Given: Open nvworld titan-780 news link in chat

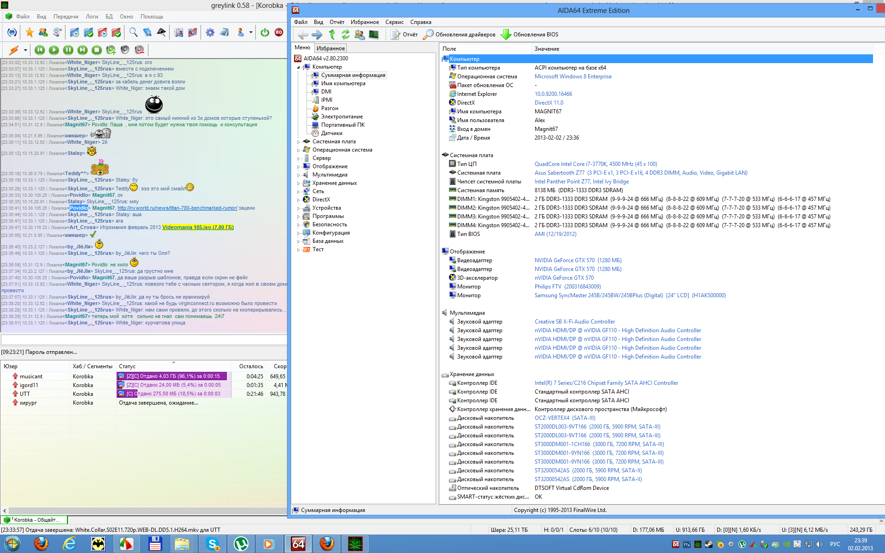Looking at the screenshot, I should (177, 208).
